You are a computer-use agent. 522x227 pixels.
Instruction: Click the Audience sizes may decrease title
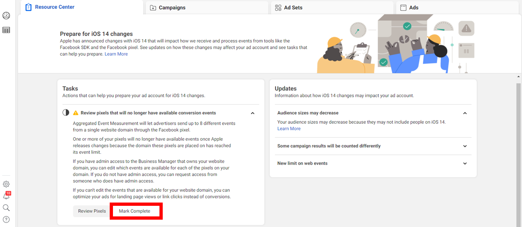(308, 113)
